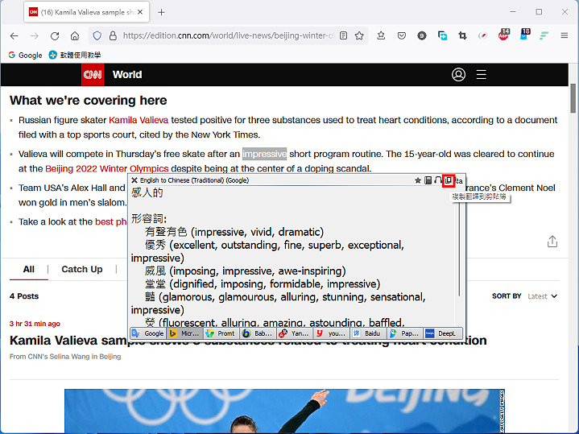Go back with browser back arrow

14,35
